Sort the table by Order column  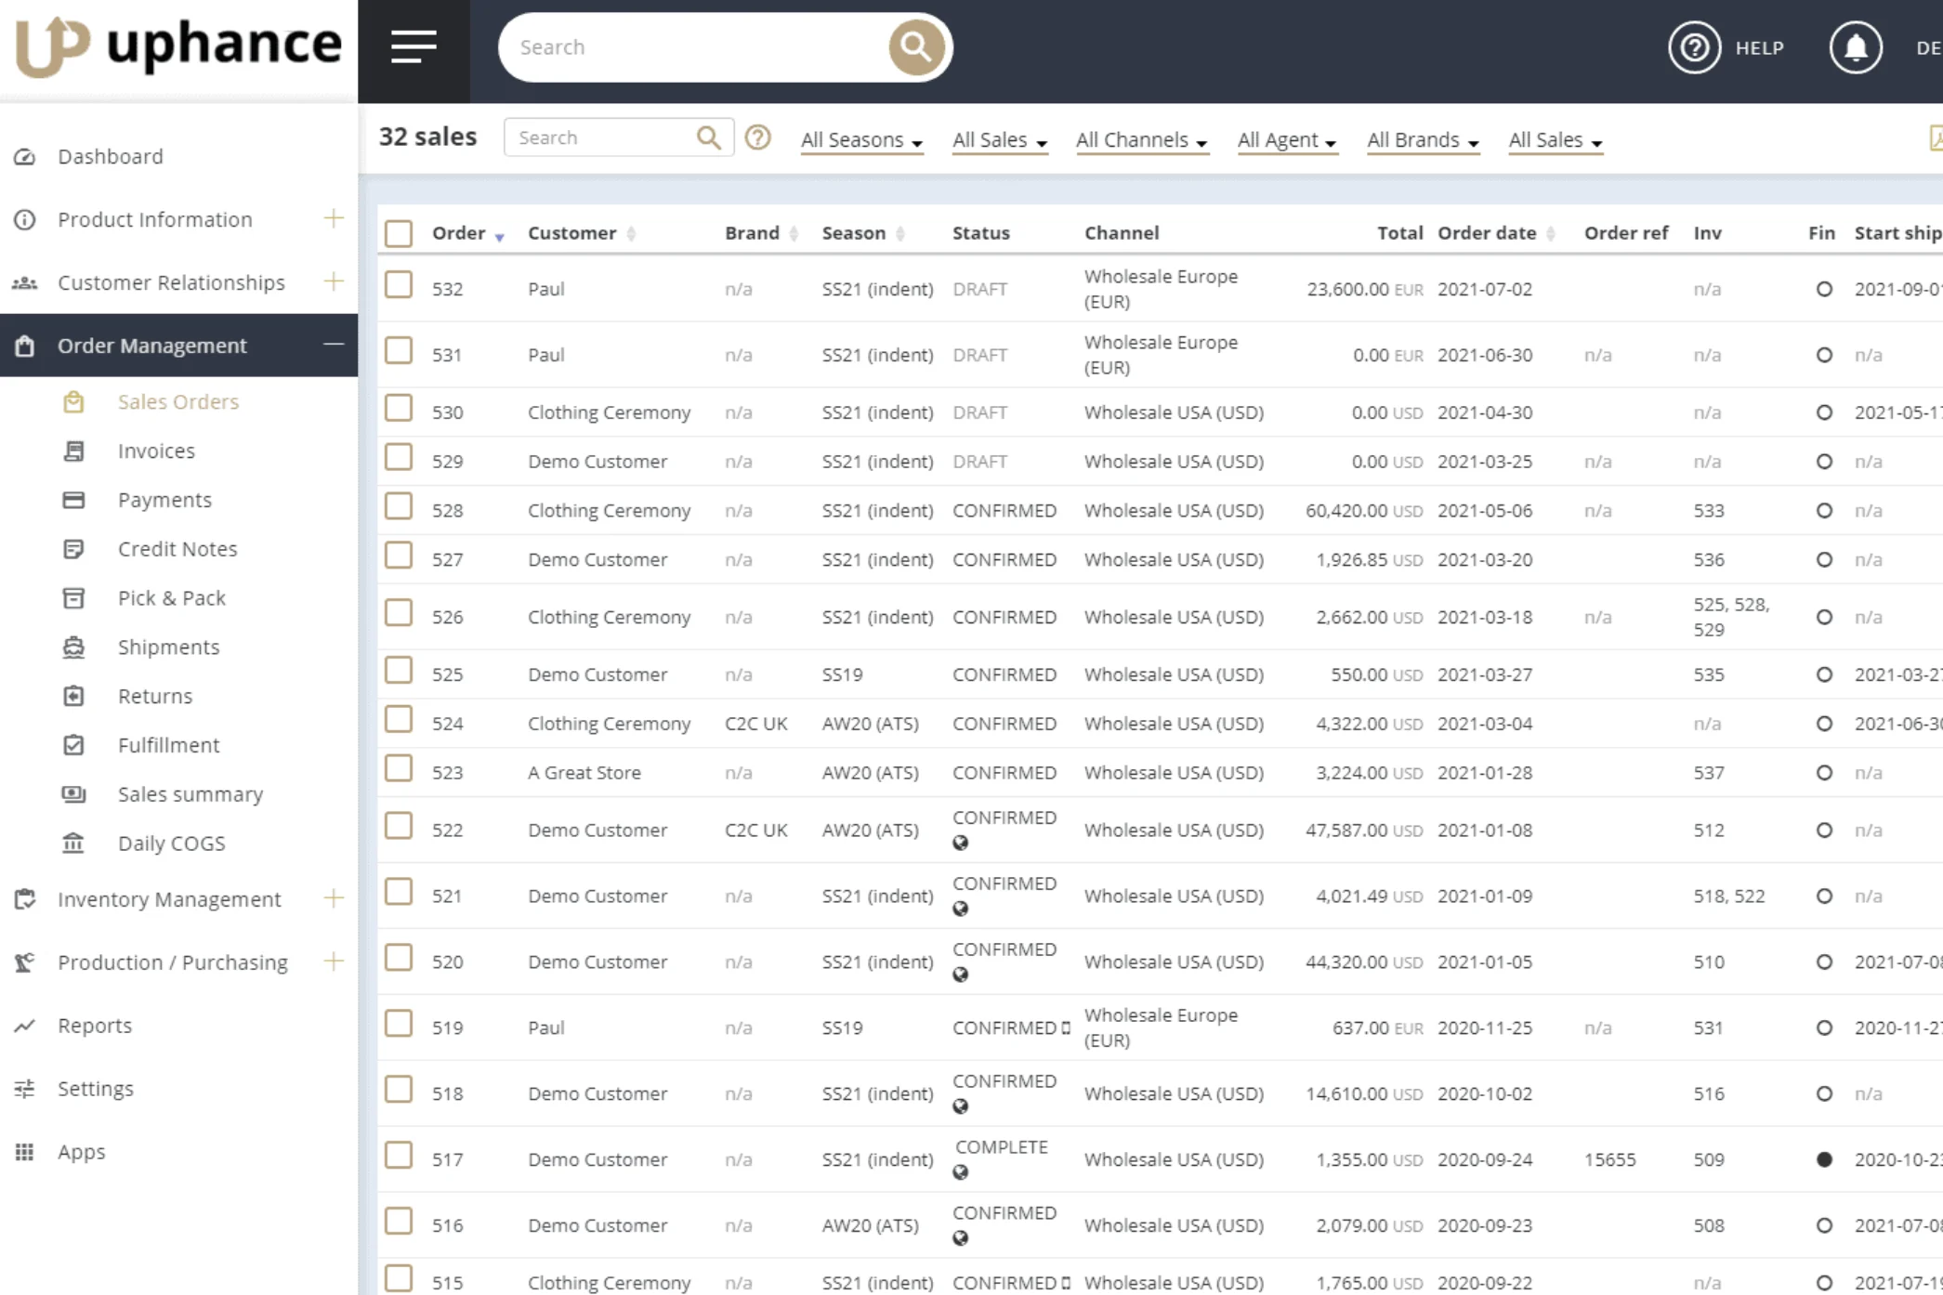[467, 233]
